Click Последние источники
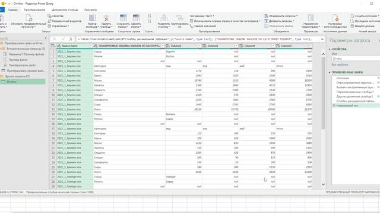Viewport: 380px width, 213px height. (x=366, y=21)
